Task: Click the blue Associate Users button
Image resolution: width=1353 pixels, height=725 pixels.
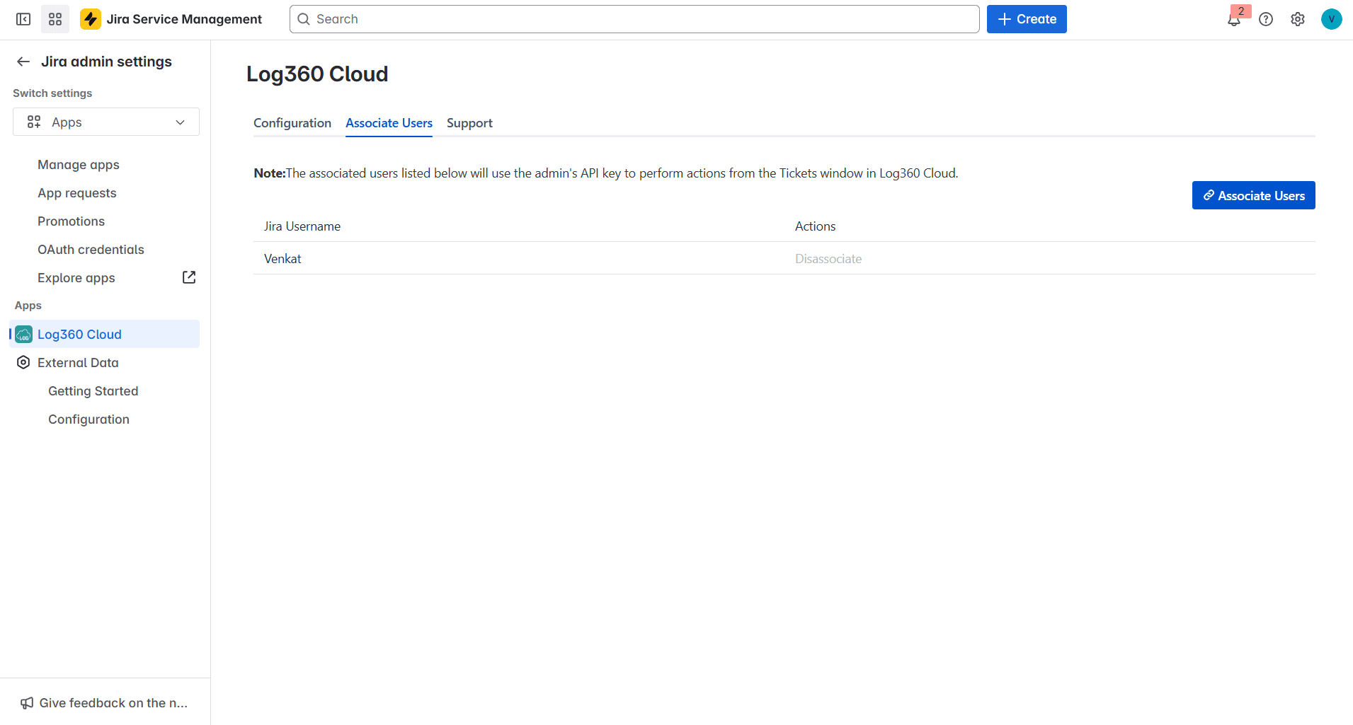Action: [1253, 195]
